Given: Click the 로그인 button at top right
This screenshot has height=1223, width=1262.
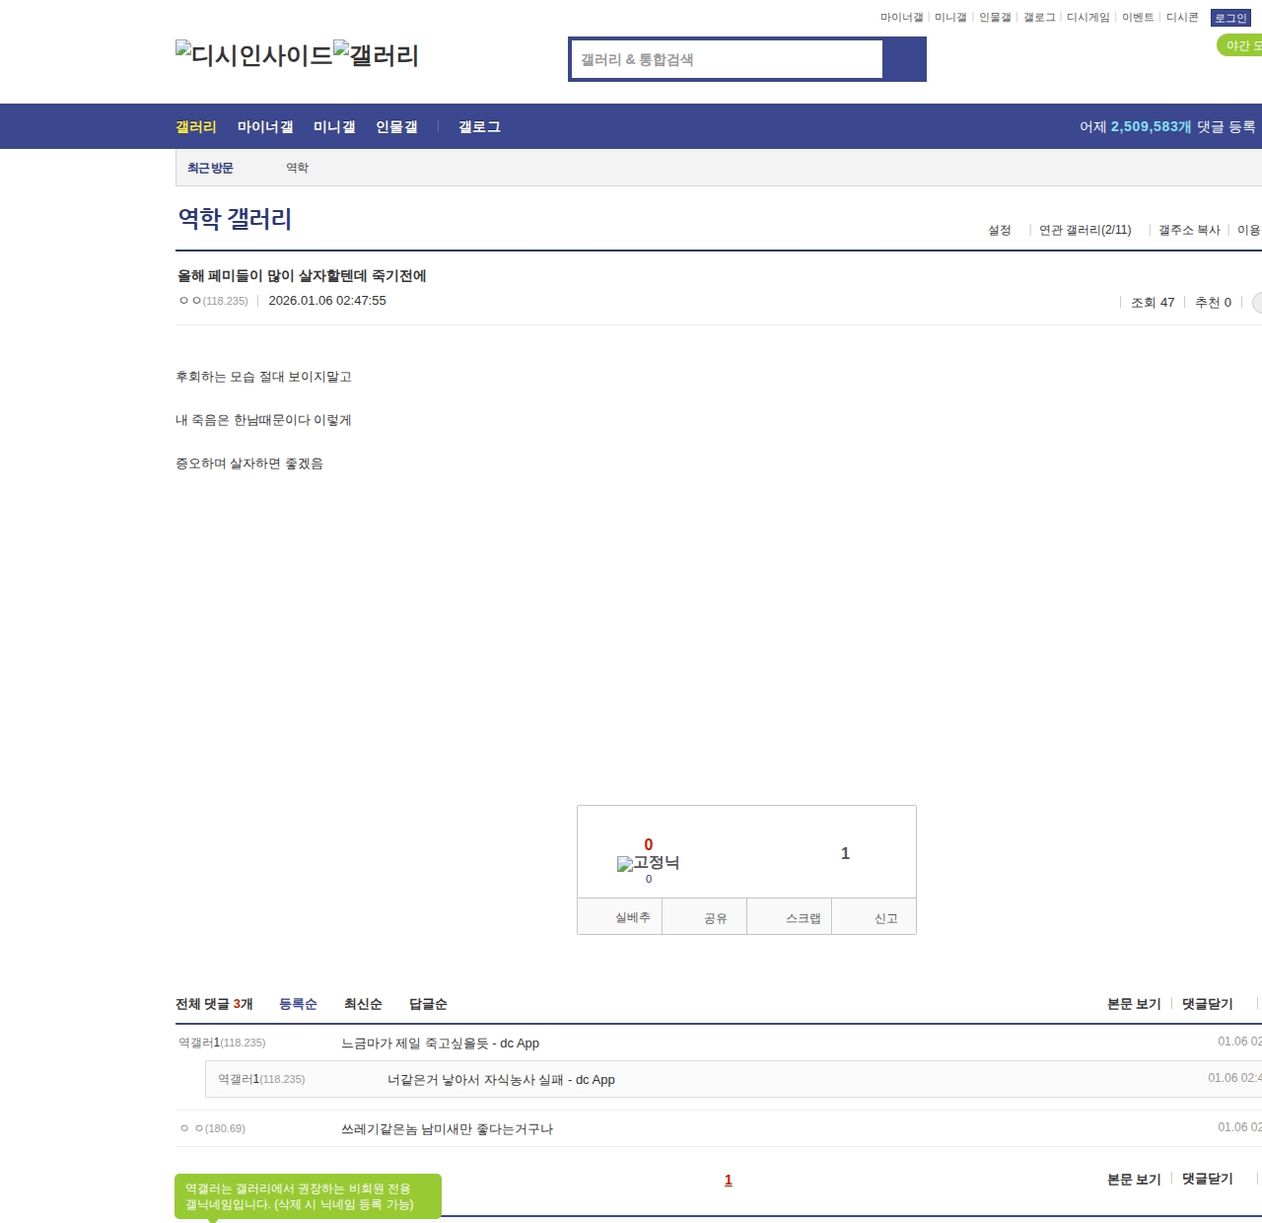Looking at the screenshot, I should [x=1230, y=18].
